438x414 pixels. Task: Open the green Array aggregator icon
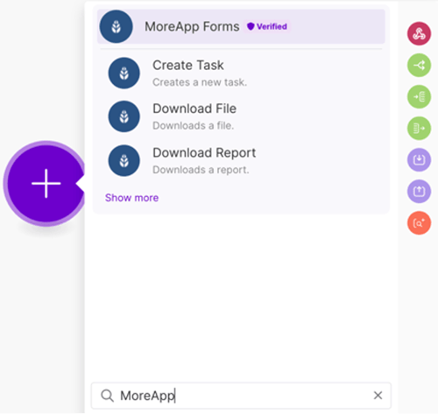click(419, 96)
